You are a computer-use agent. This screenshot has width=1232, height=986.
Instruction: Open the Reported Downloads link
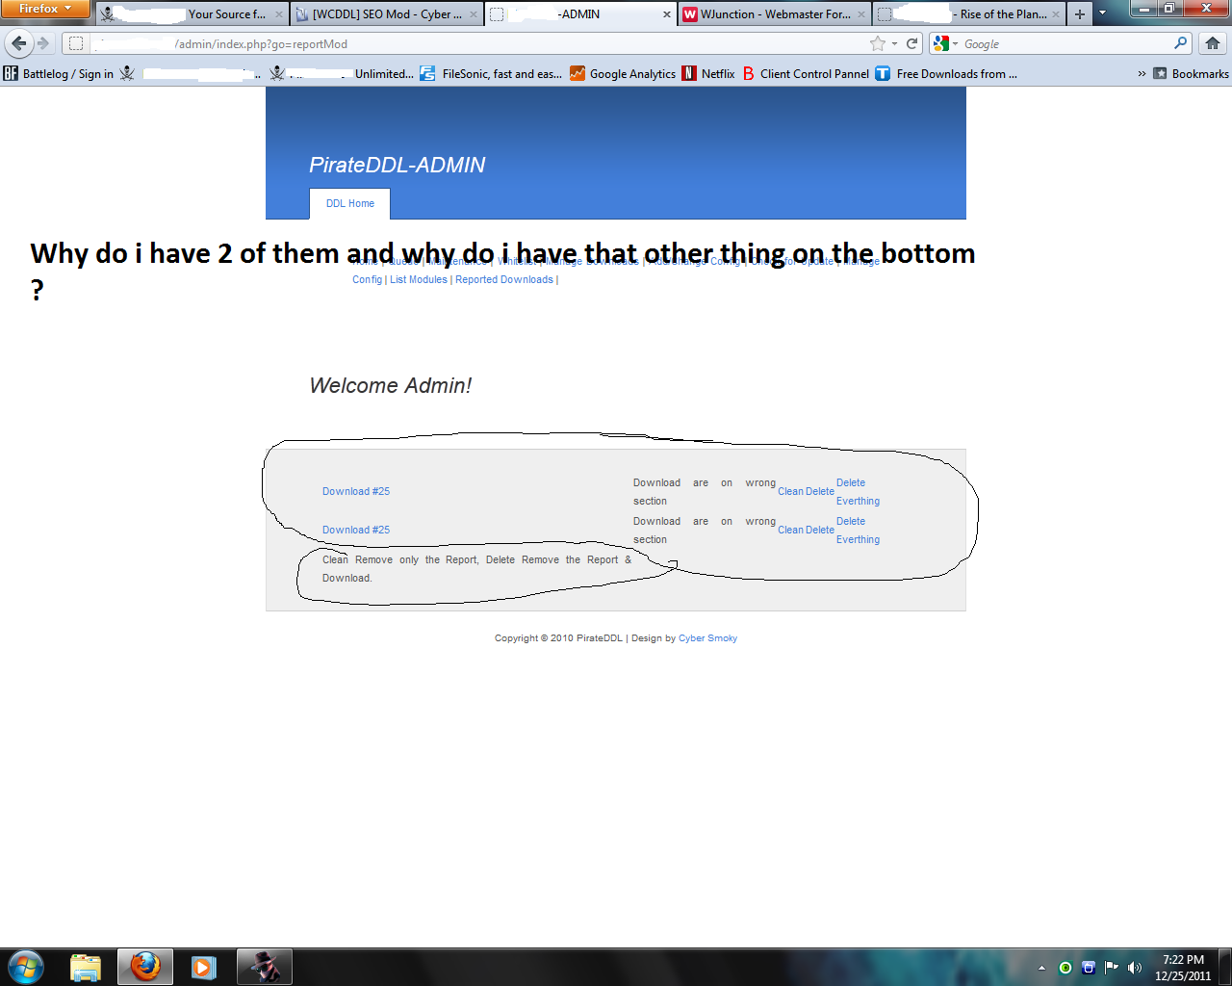(504, 280)
